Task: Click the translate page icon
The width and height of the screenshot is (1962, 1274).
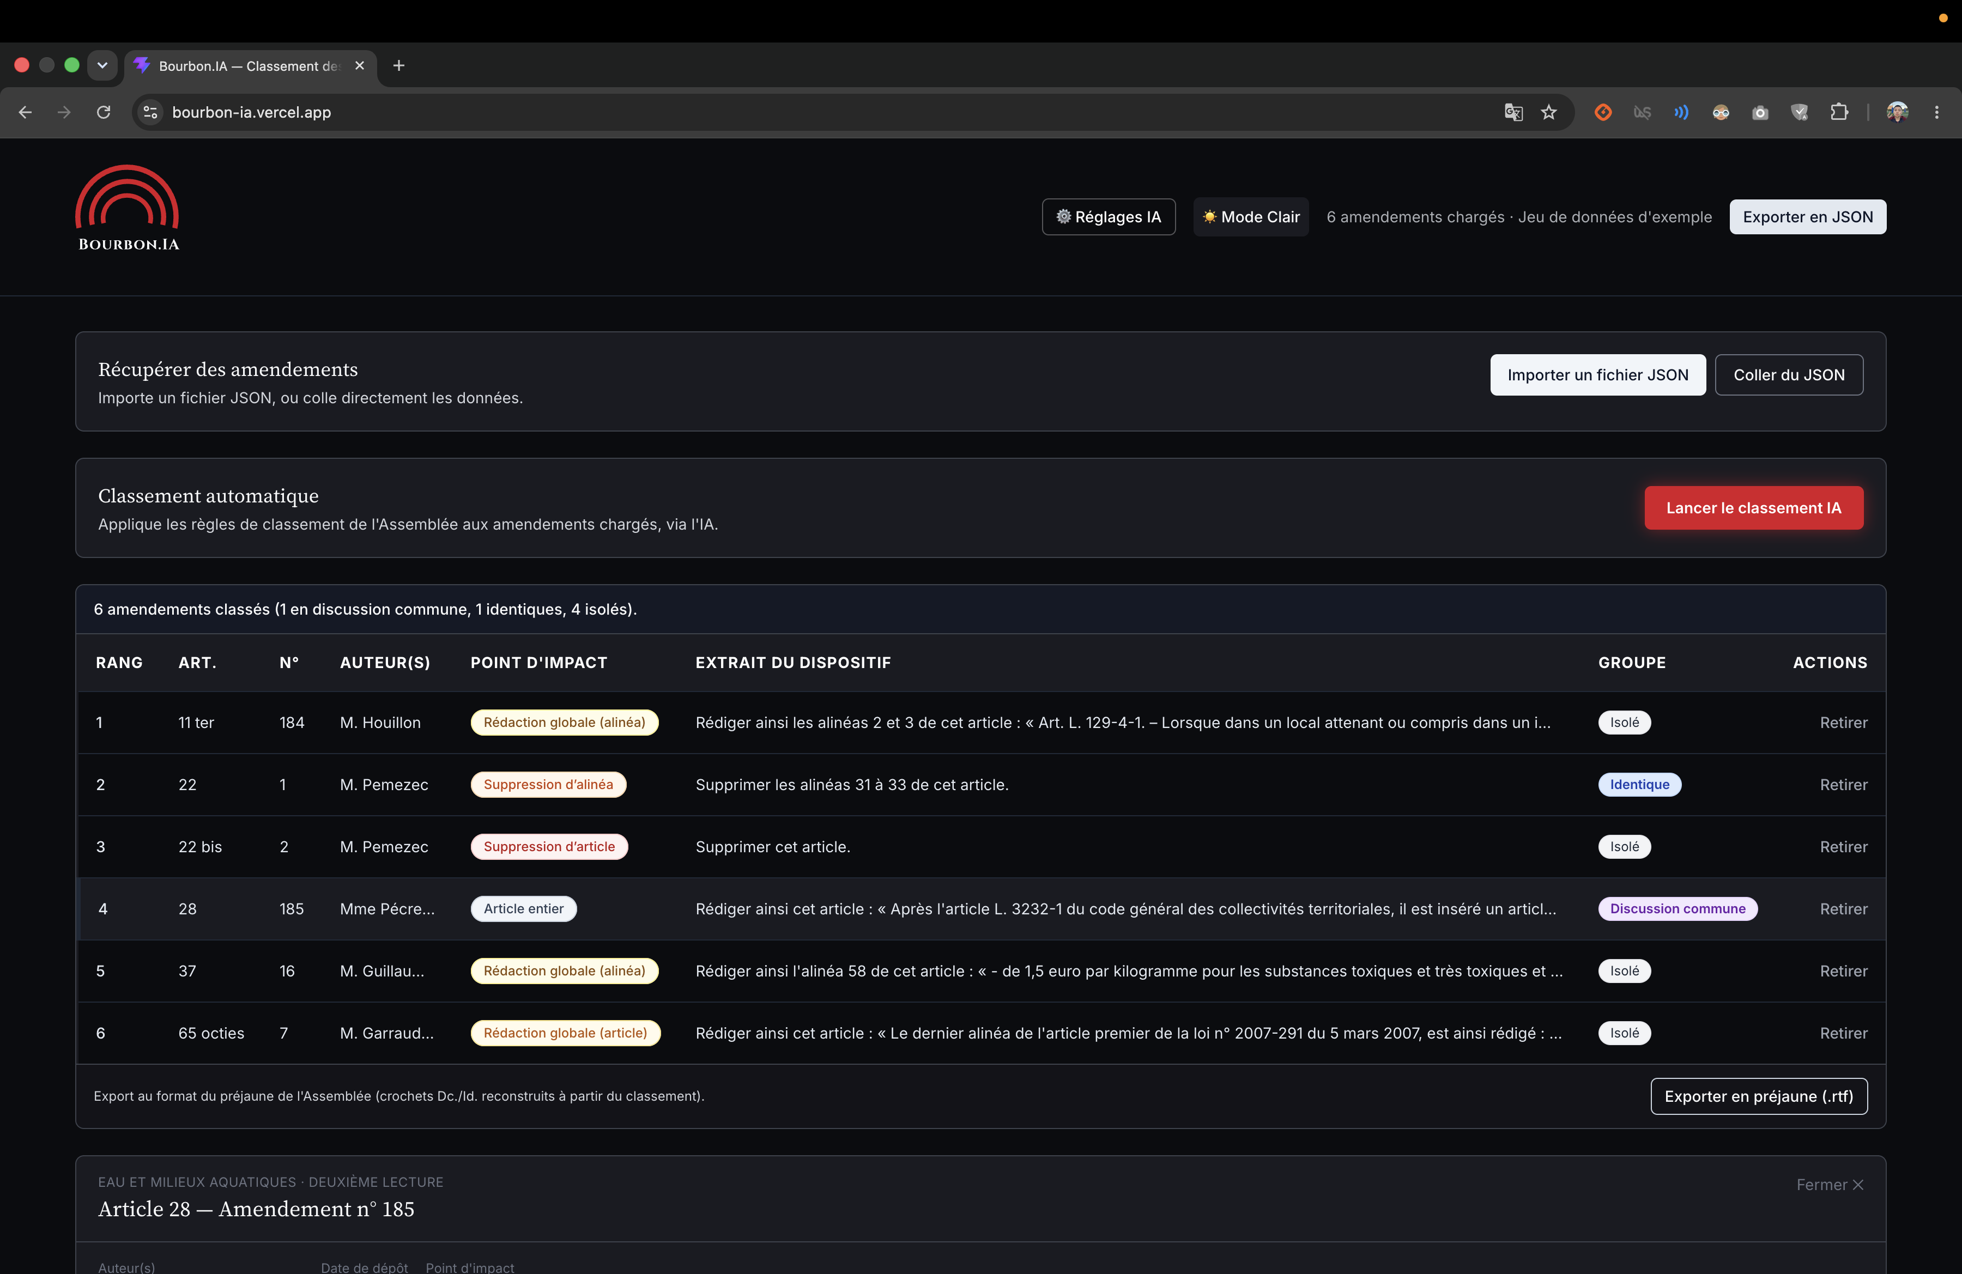Action: pos(1513,112)
